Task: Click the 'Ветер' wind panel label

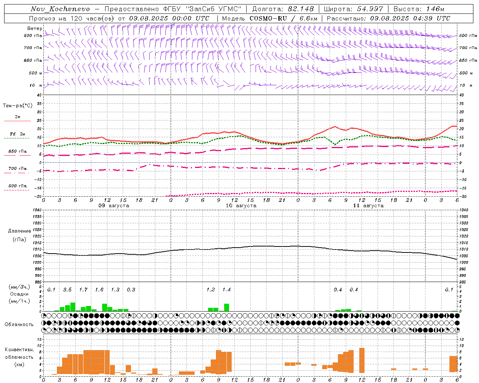Action: [34, 28]
